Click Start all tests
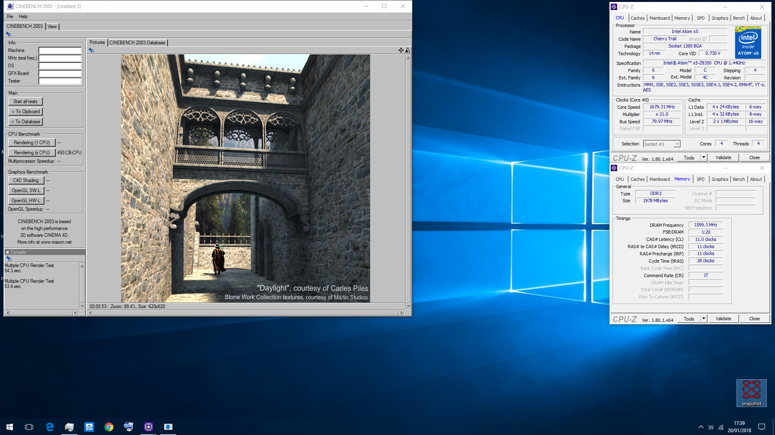Screen dimensions: 775x435 point(25,101)
